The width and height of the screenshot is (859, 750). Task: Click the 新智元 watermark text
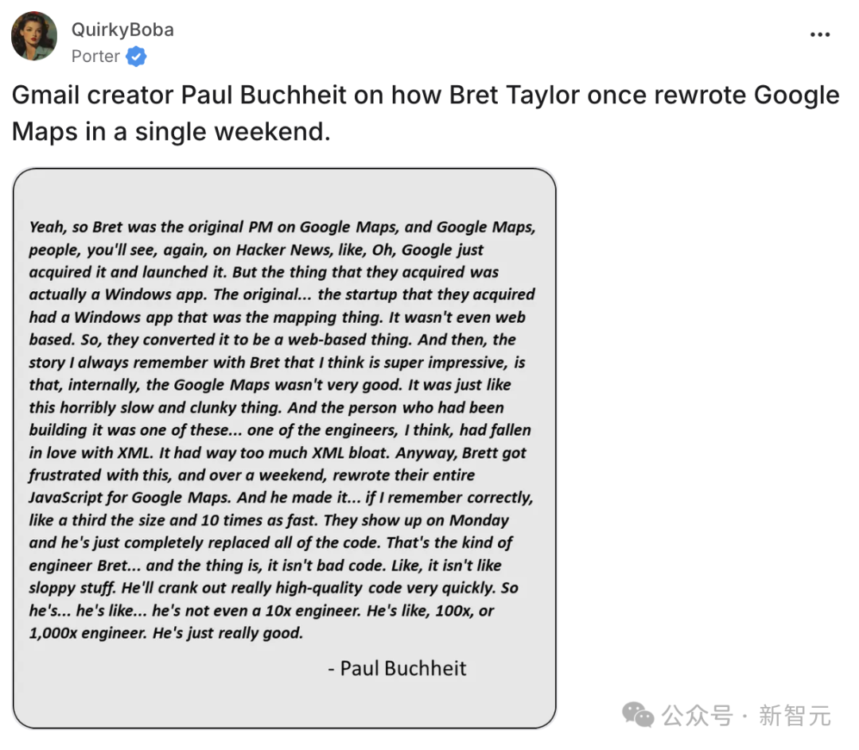(795, 716)
